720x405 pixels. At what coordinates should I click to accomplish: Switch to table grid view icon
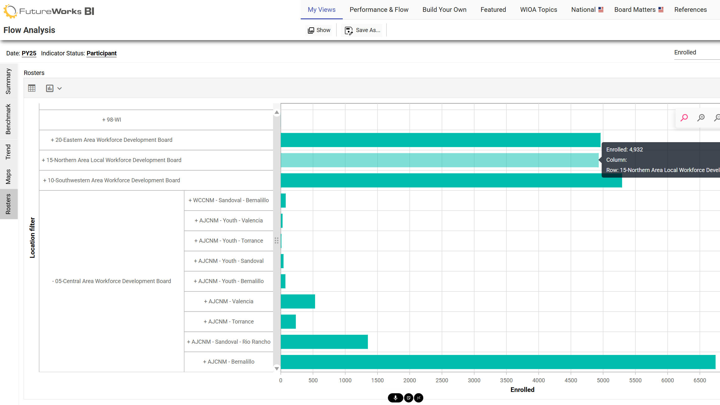coord(32,88)
